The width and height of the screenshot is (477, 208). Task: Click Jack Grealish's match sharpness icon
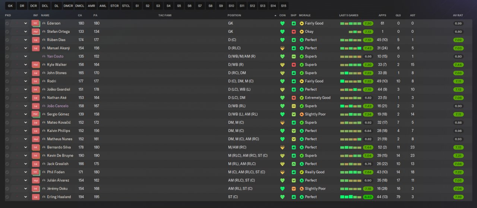294,164
